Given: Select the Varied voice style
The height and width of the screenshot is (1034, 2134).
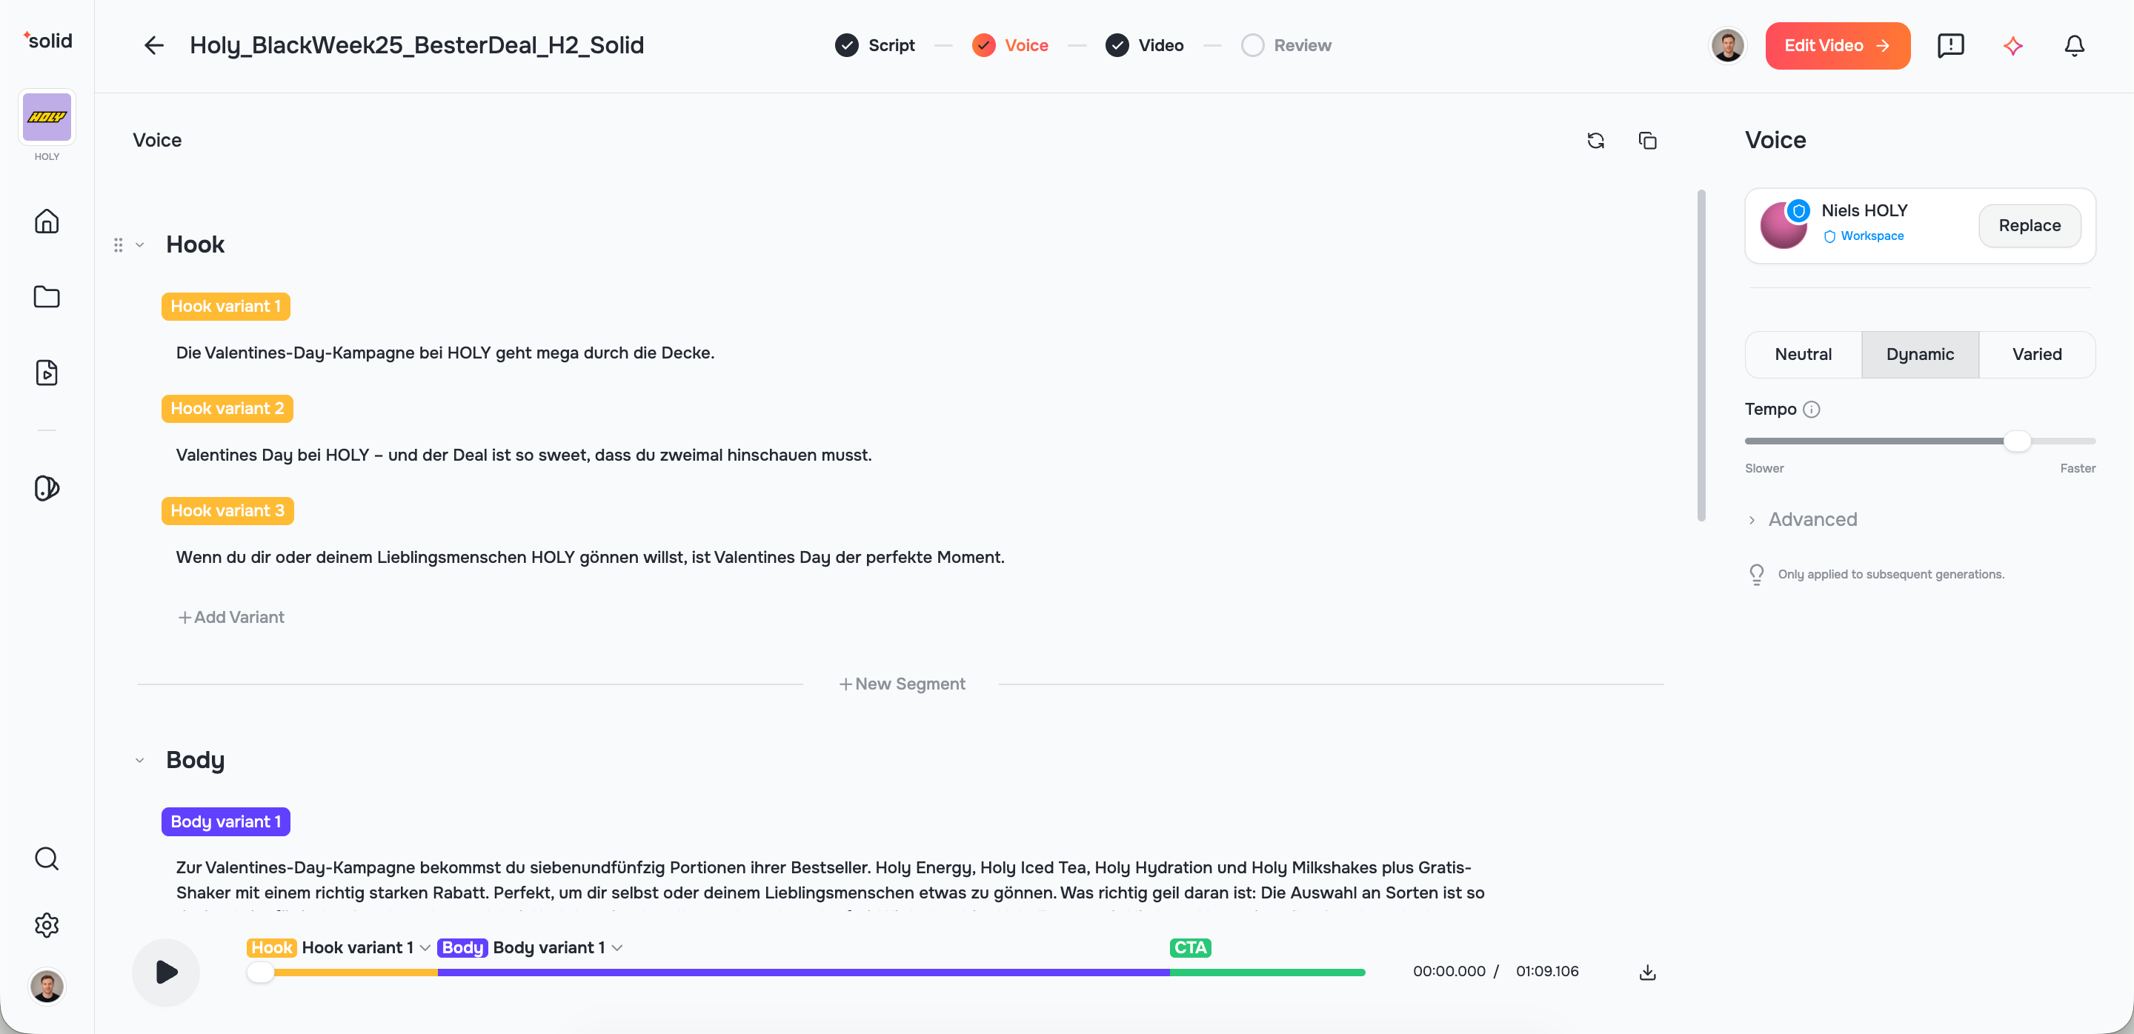Looking at the screenshot, I should pos(2037,354).
